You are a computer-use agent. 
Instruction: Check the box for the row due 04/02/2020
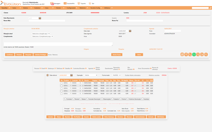[x=61, y=83]
